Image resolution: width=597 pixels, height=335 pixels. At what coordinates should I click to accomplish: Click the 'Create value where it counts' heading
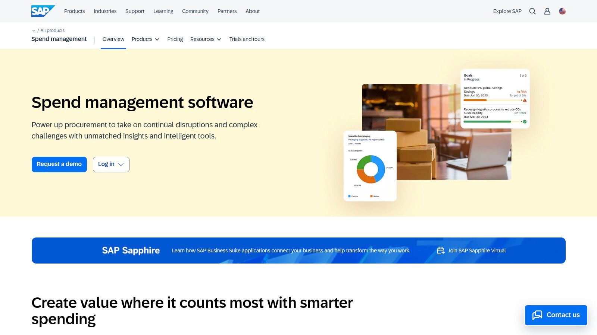pyautogui.click(x=192, y=311)
